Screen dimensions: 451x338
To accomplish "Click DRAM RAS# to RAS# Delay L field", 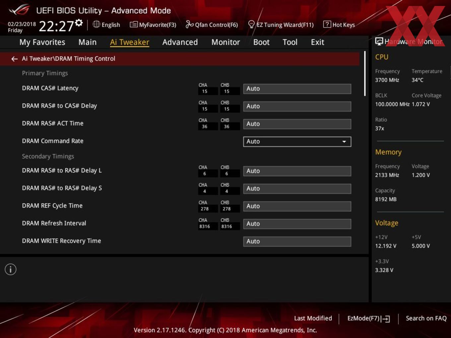I will coord(297,171).
